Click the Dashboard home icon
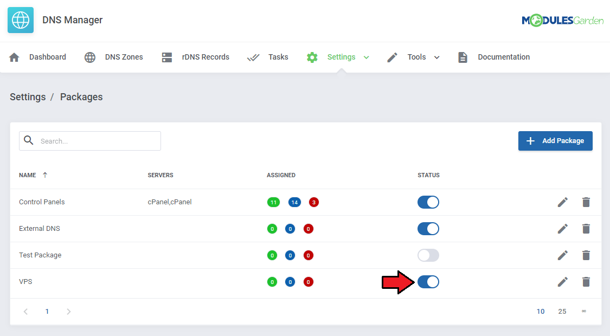The height and width of the screenshot is (336, 610). [14, 57]
